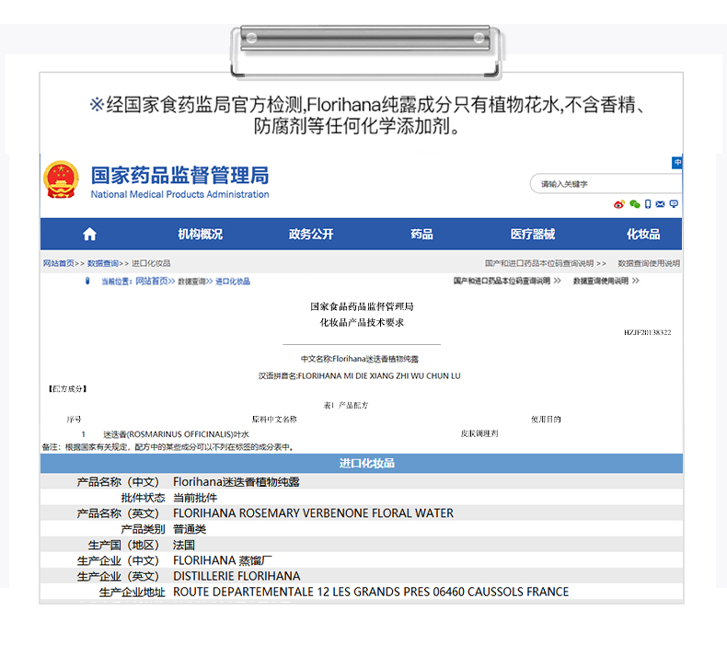Click 网站首页 link in gray breadcrumb
Screen dimensions: 727x656
click(x=58, y=263)
